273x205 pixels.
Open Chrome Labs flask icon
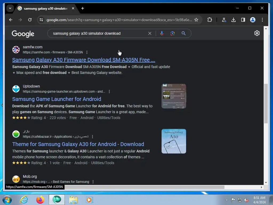pos(224,20)
